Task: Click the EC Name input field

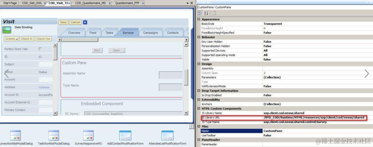Action: pos(133,114)
